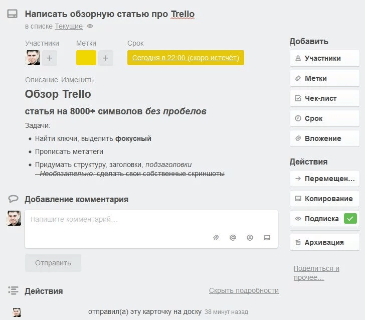Open Поделиться и прочее… link
Image resolution: width=365 pixels, height=320 pixels.
pos(316,273)
